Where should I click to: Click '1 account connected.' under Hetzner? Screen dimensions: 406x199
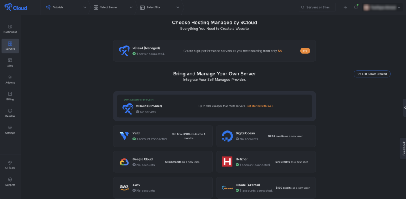click(255, 165)
